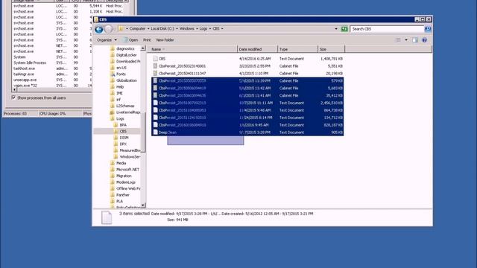Select the Panther folder in the tree
The height and width of the screenshot is (268, 477).
[x=122, y=195]
